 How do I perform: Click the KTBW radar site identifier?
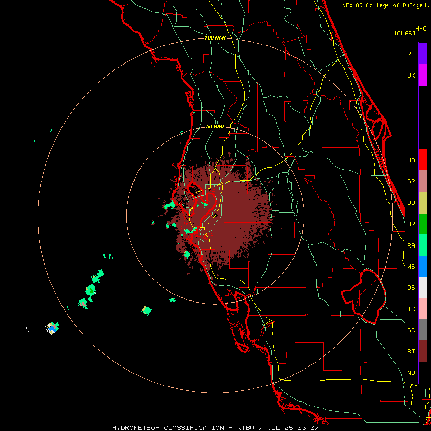246,428
